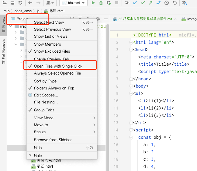This screenshot has width=197, height=171.
Task: Fold the <script> block on line 14
Action: tap(131, 130)
